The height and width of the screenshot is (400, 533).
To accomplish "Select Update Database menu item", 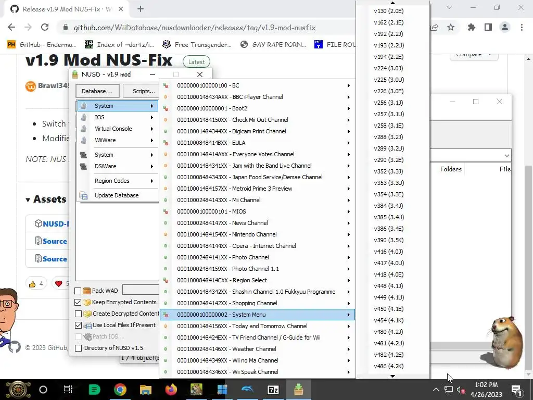I will pyautogui.click(x=118, y=195).
